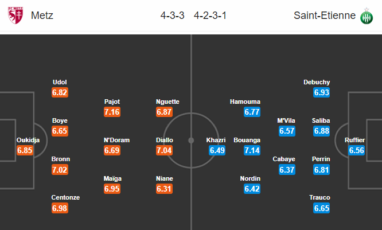Viewport: 382px width, 230px height.
Task: Select Diallo's 7.04 rating badge
Action: point(164,150)
